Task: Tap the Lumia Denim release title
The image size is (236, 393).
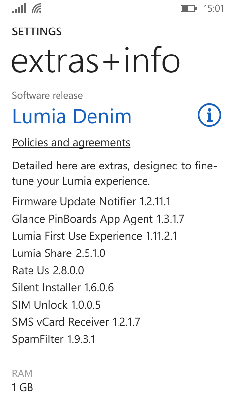Action: 72,116
